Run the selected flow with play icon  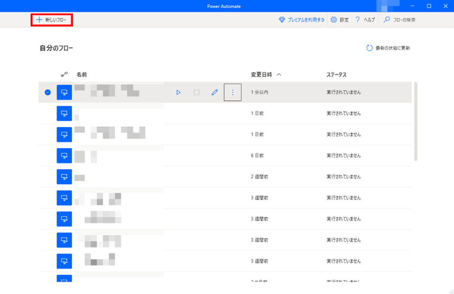pos(178,92)
